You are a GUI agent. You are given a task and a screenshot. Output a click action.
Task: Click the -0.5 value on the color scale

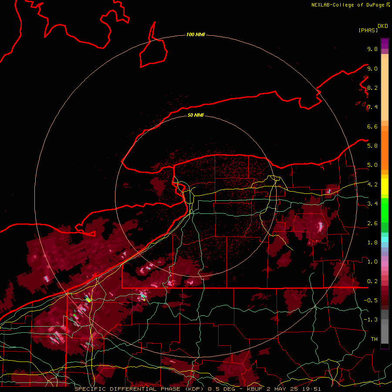click(371, 300)
